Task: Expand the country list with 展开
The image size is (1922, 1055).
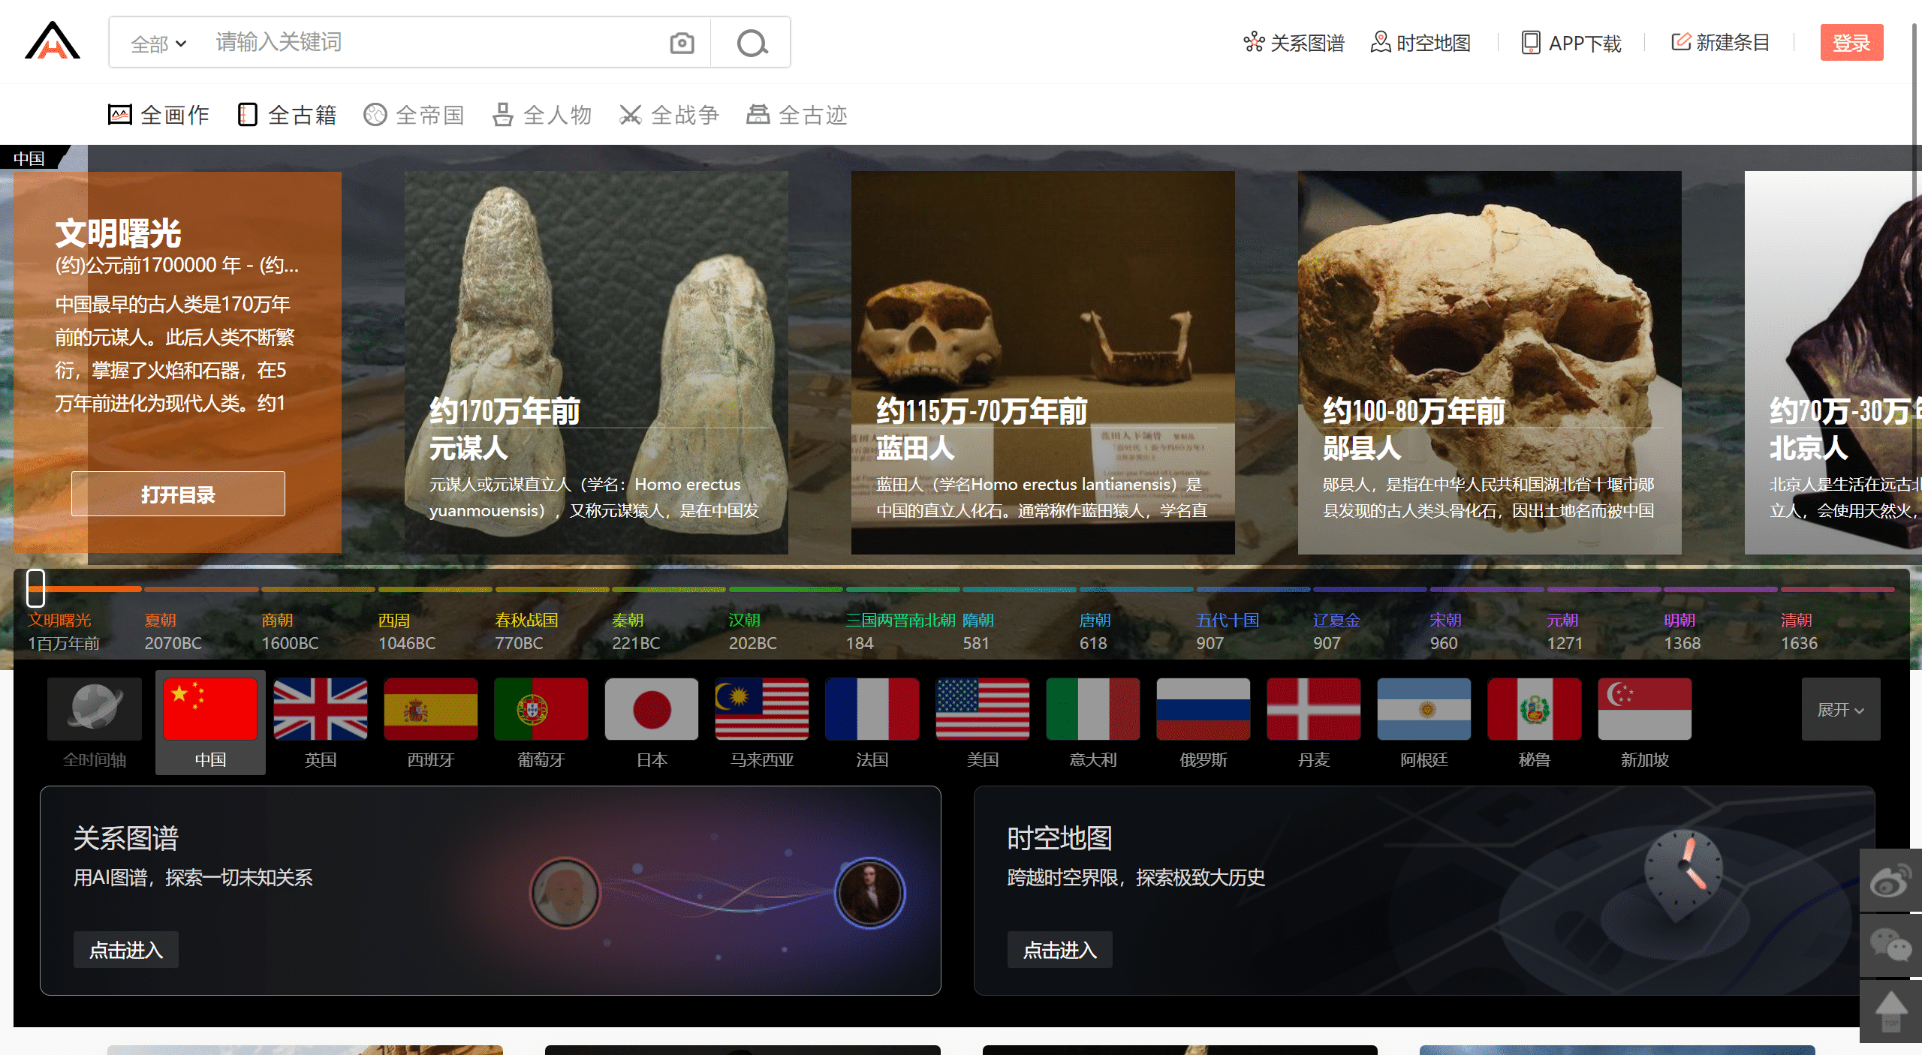Action: (1841, 710)
